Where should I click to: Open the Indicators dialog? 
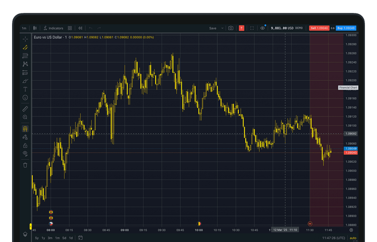pos(53,28)
